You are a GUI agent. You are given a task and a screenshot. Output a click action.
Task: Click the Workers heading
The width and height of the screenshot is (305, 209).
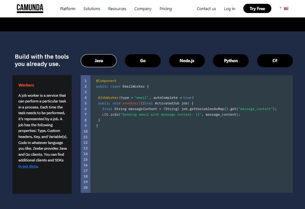click(26, 85)
